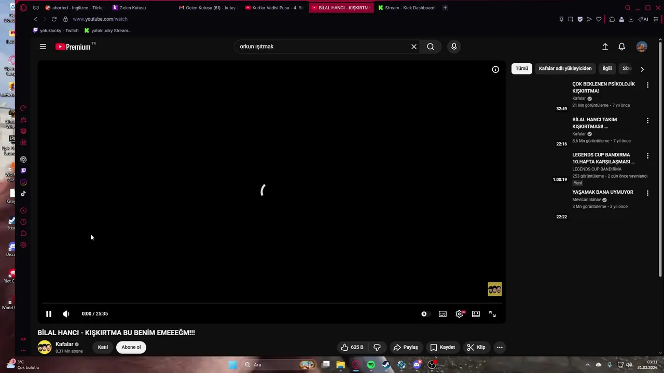The image size is (664, 373).
Task: Open the YouTube hamburger guide menu
Action: pyautogui.click(x=43, y=47)
